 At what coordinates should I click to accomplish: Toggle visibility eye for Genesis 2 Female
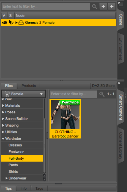point(5,22)
